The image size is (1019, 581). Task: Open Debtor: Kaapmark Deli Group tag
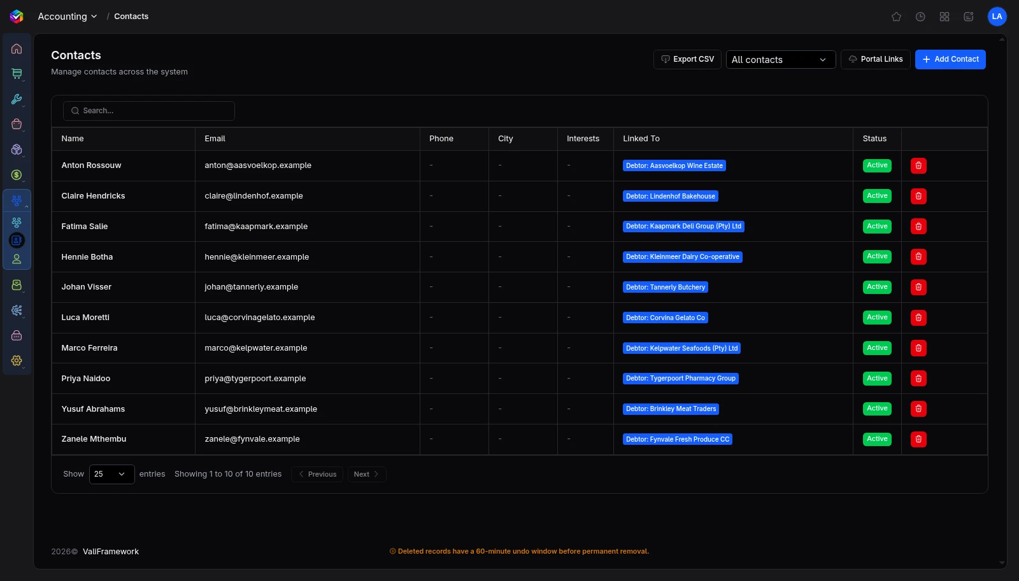pyautogui.click(x=683, y=227)
